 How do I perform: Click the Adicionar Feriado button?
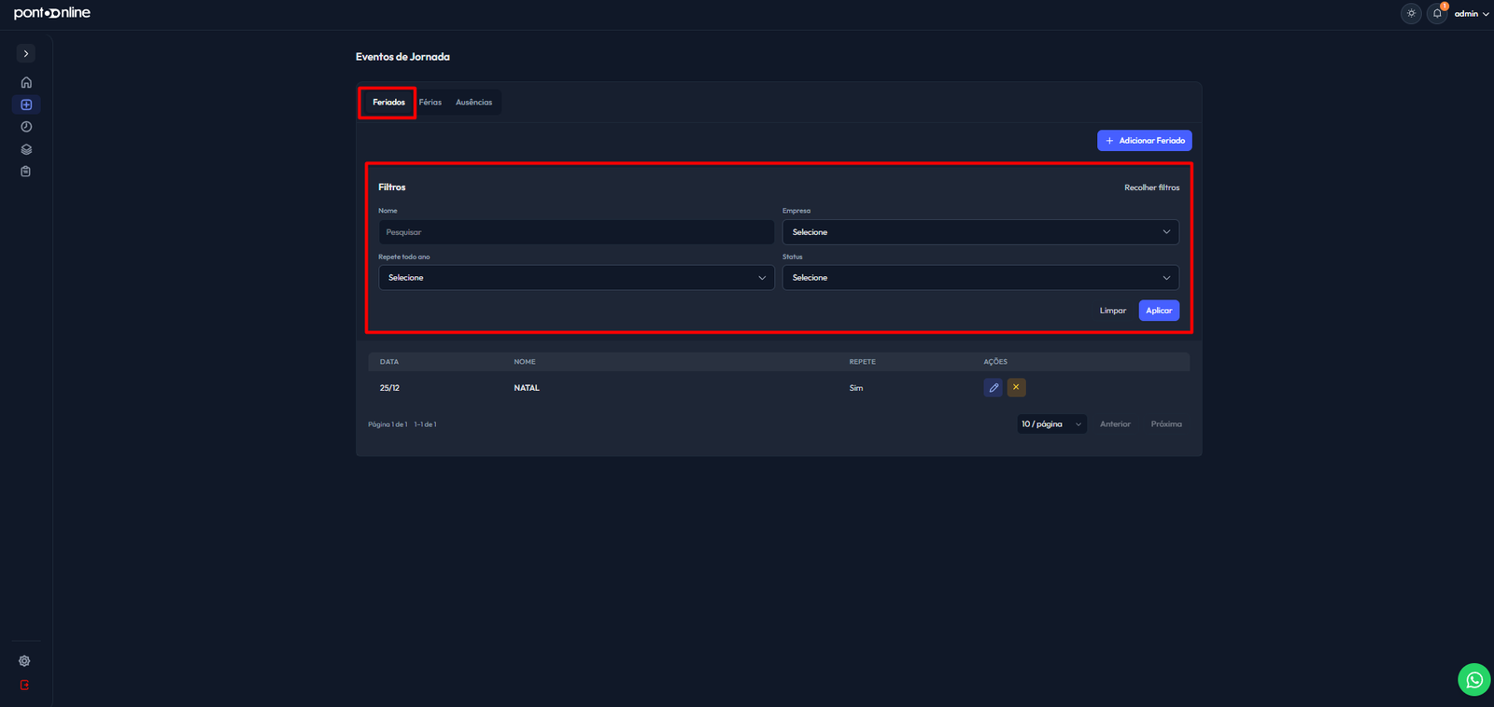tap(1144, 141)
